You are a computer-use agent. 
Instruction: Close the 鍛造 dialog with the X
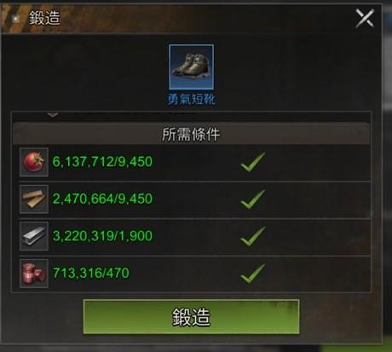tap(365, 18)
